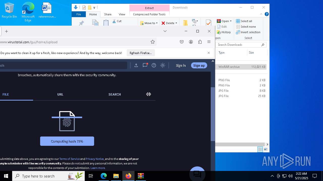Image resolution: width=323 pixels, height=181 pixels.
Task: Click the VirusTotal upload arrow icon
Action: pyautogui.click(x=136, y=65)
